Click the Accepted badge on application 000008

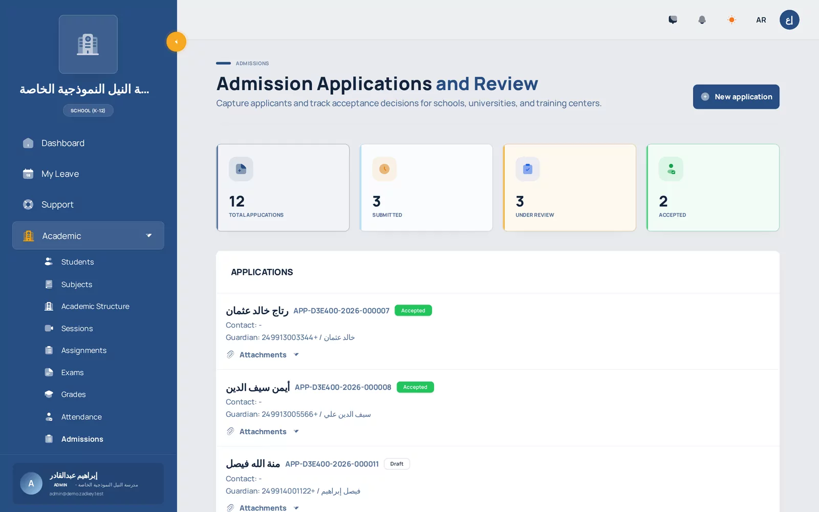(415, 388)
